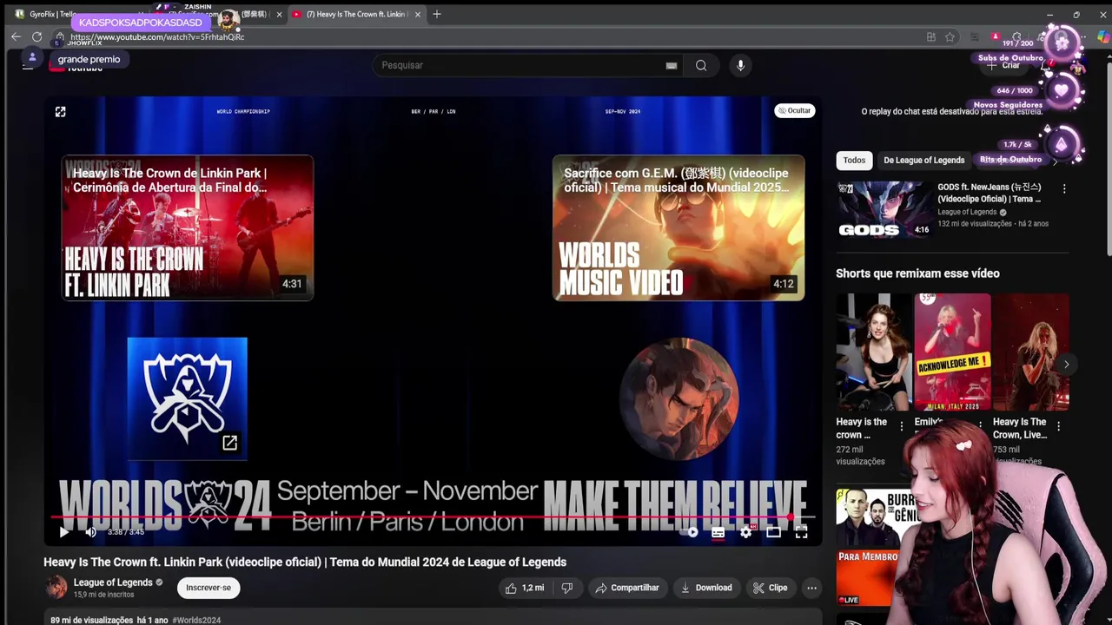
Task: Click the Download button
Action: (x=706, y=588)
